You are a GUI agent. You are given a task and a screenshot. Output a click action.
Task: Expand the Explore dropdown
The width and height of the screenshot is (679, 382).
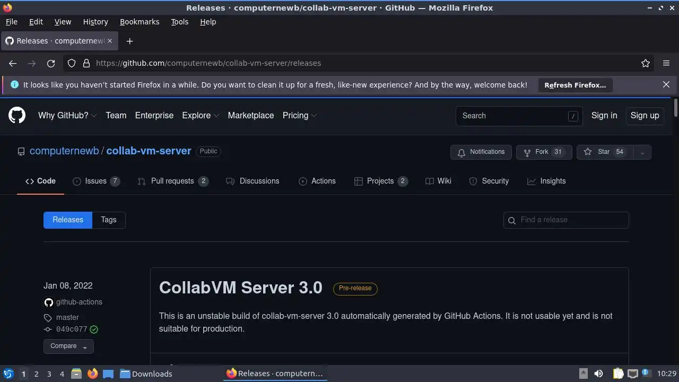tap(201, 116)
